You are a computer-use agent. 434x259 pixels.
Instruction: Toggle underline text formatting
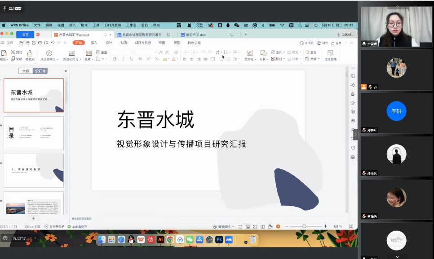(x=131, y=59)
